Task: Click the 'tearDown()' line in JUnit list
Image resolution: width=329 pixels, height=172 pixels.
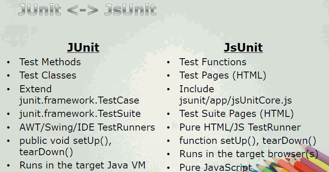Action: (46, 152)
